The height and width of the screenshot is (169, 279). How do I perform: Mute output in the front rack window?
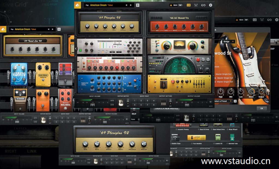[211, 102]
